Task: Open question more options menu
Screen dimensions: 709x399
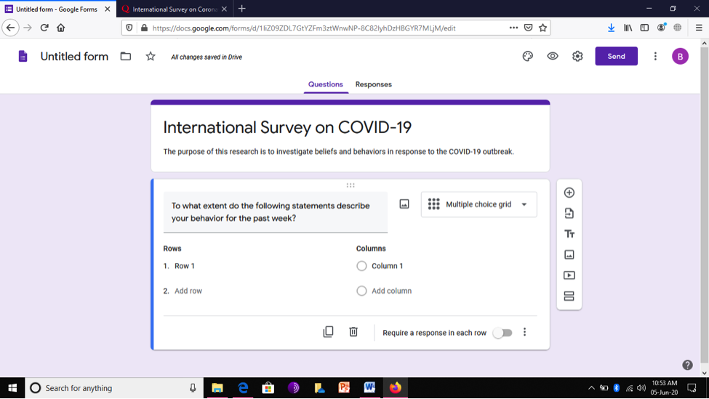Action: coord(524,333)
